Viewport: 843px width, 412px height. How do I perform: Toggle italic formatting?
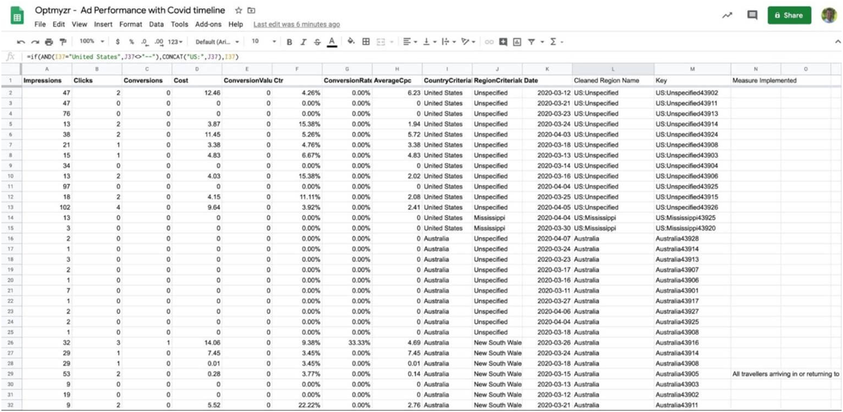(x=305, y=42)
